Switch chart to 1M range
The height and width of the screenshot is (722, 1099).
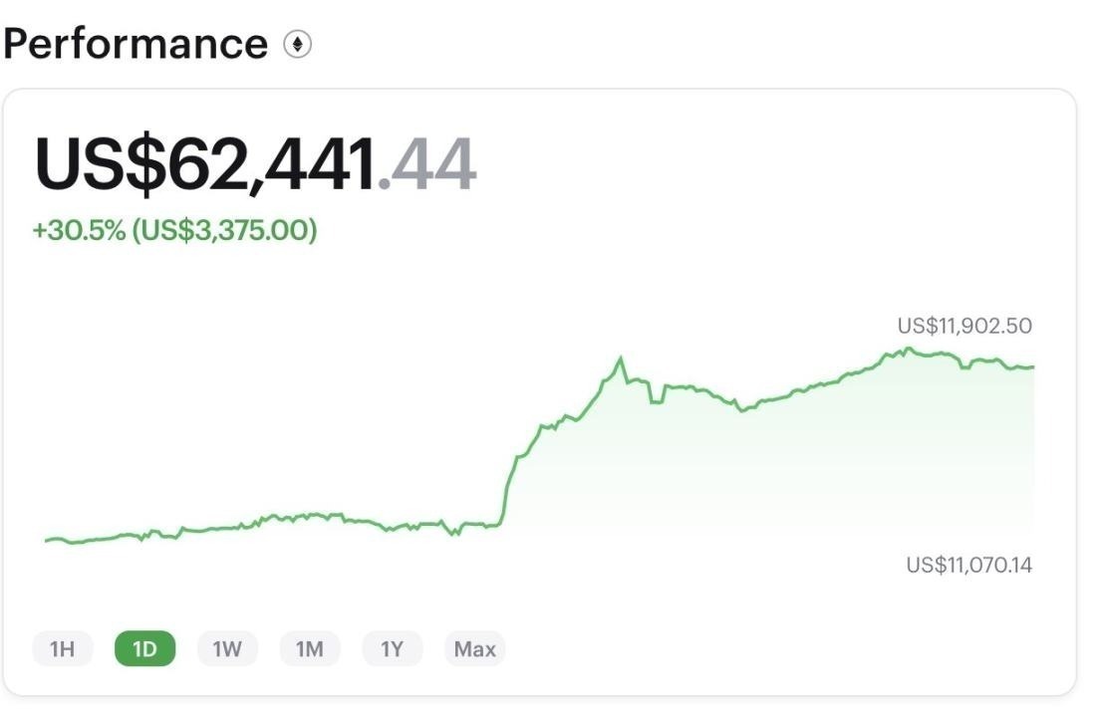click(310, 649)
